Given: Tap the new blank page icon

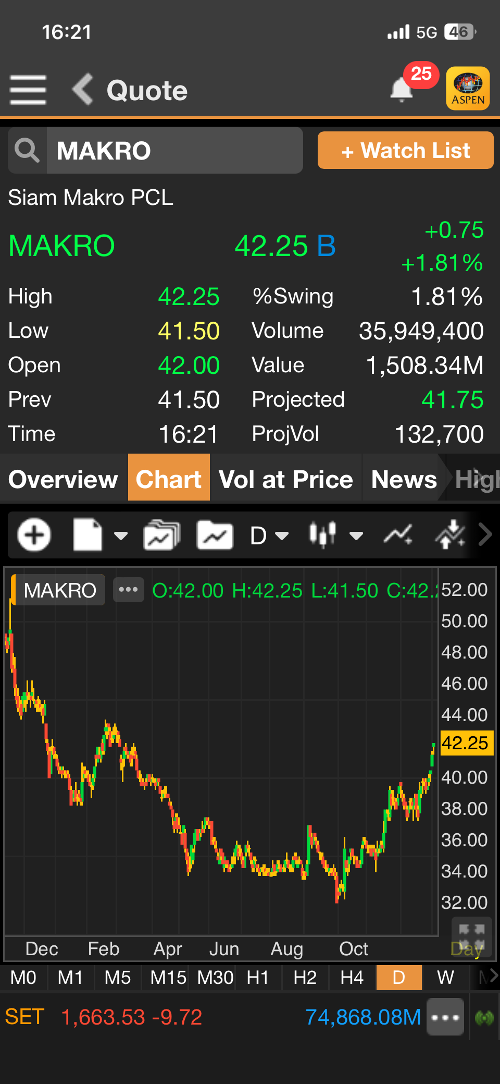Looking at the screenshot, I should [87, 534].
